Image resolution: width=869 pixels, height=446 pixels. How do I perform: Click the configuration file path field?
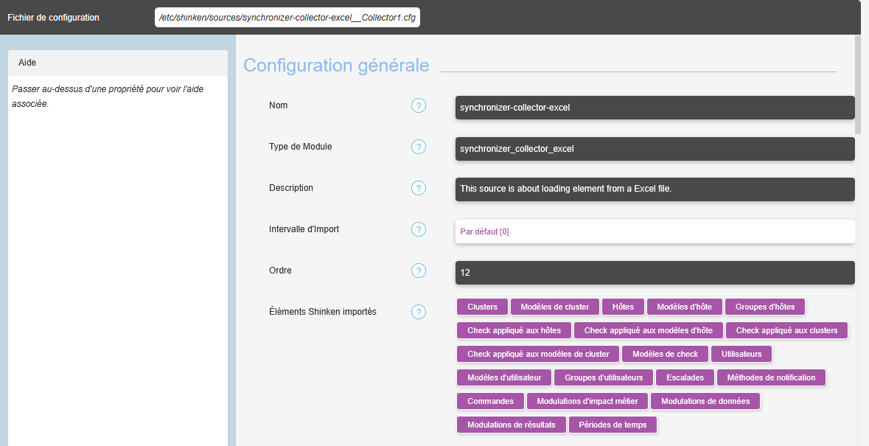click(287, 17)
